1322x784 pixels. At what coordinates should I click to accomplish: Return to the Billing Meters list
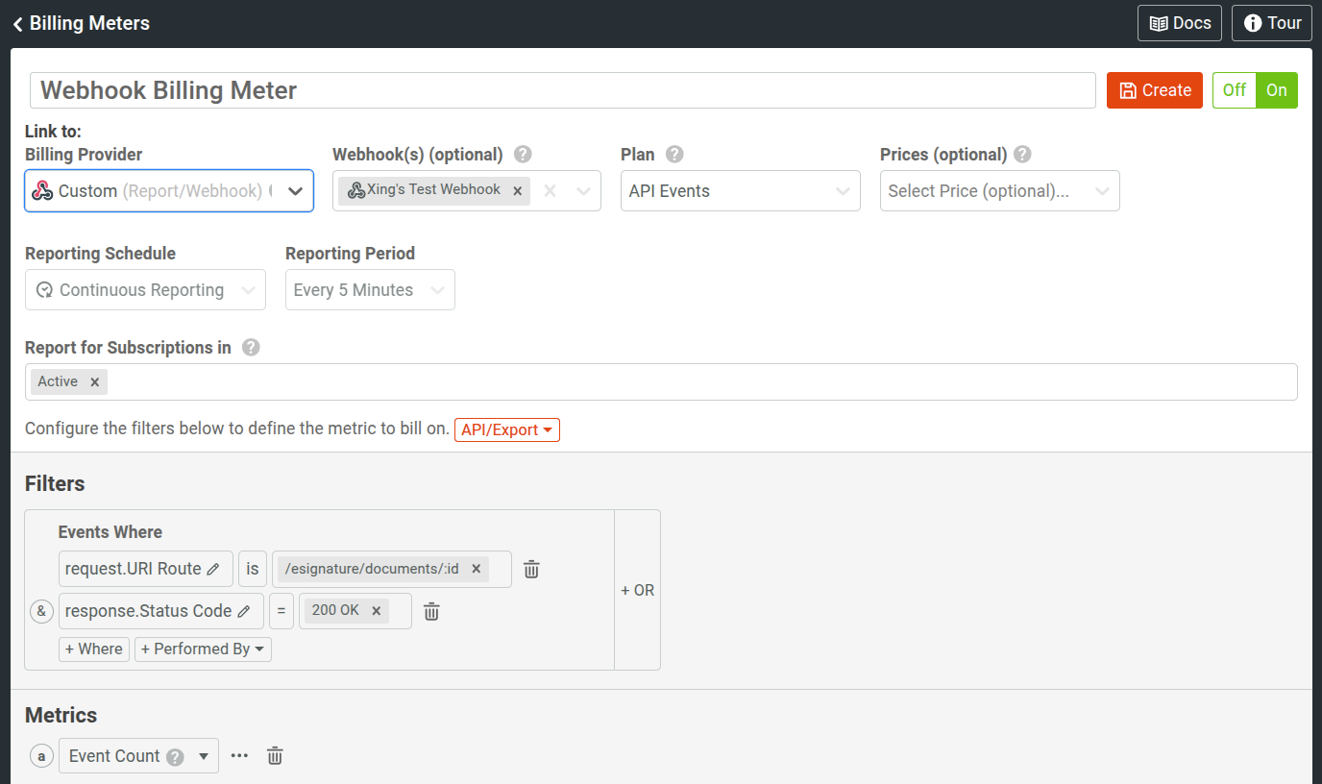coord(81,23)
